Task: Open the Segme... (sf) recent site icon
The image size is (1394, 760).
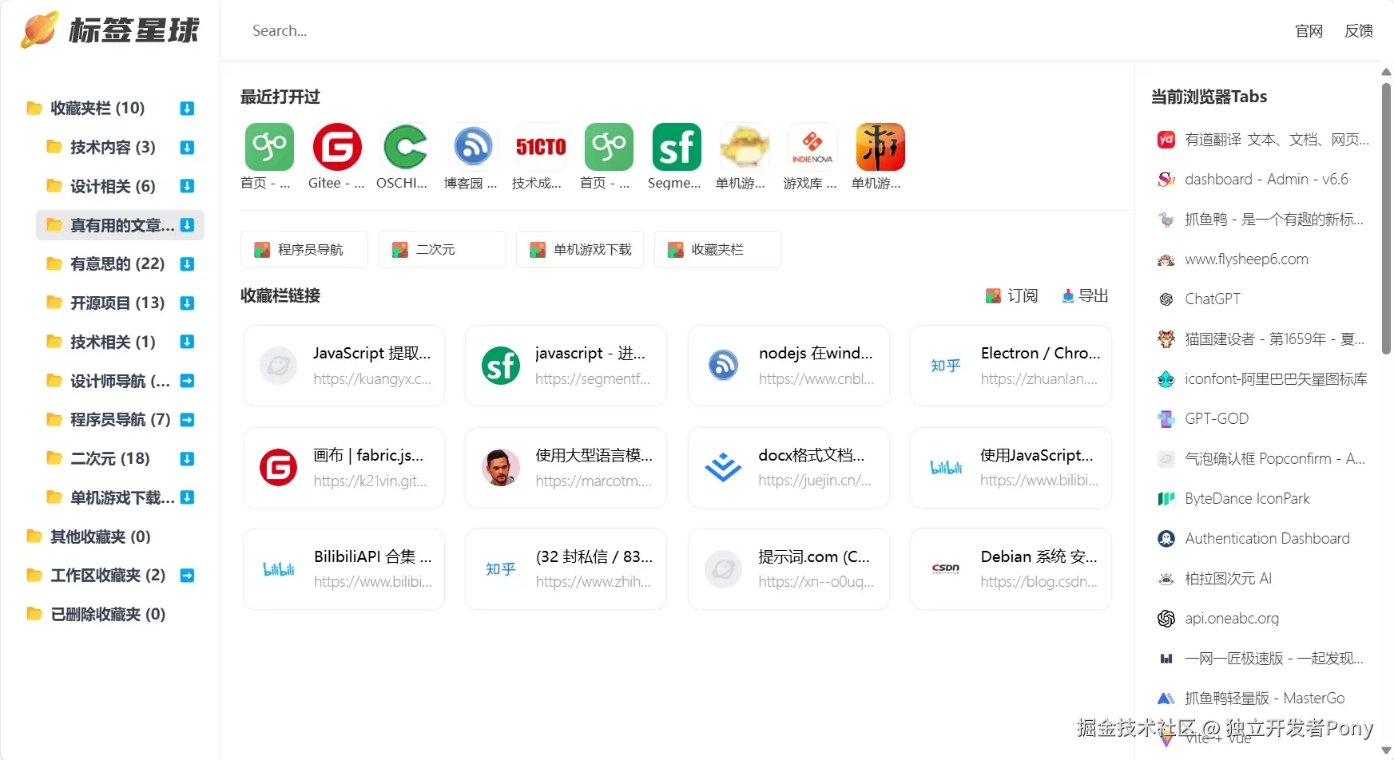Action: (x=677, y=147)
